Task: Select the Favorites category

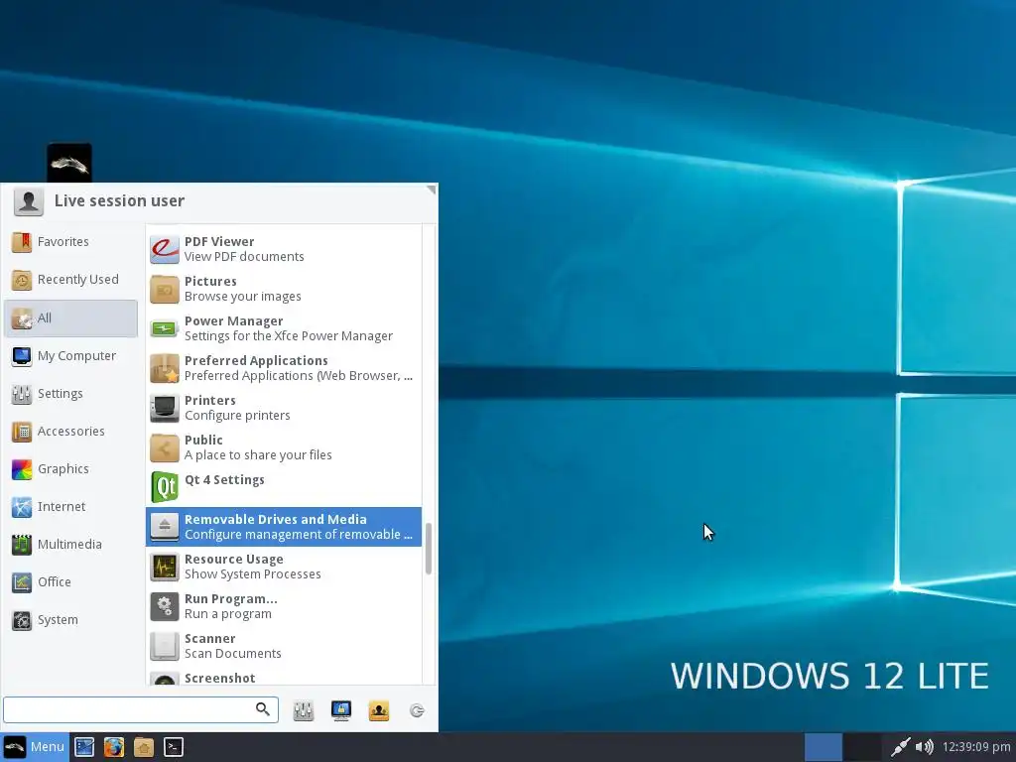Action: coord(71,242)
